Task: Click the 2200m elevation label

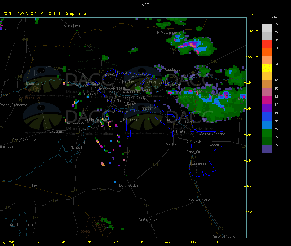Action: coord(86,232)
